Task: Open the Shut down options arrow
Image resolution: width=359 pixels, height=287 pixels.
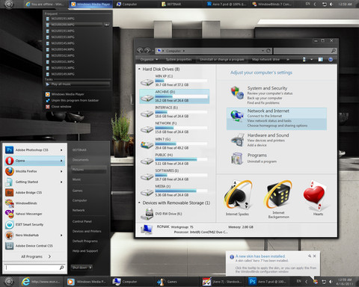Action: [x=90, y=268]
